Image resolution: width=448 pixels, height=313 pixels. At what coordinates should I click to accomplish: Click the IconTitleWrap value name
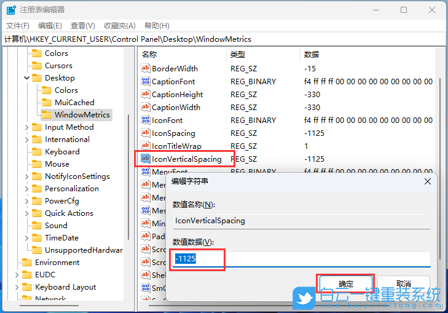pos(176,146)
